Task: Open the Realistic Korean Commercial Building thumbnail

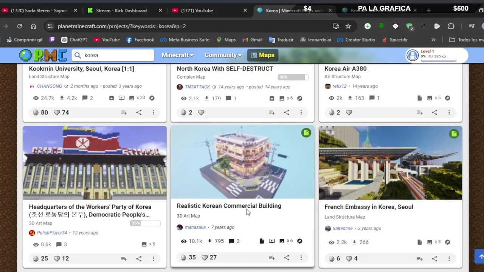Action: [242, 162]
